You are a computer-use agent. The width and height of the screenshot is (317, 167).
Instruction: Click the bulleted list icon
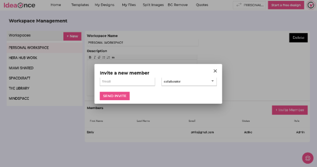104,57
